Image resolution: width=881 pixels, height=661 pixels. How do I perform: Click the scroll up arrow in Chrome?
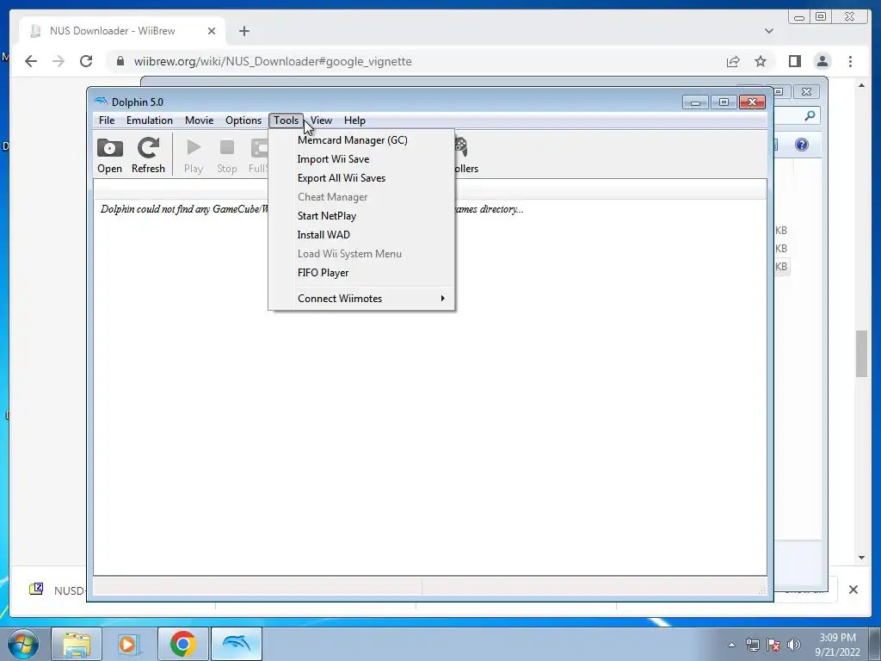point(862,85)
